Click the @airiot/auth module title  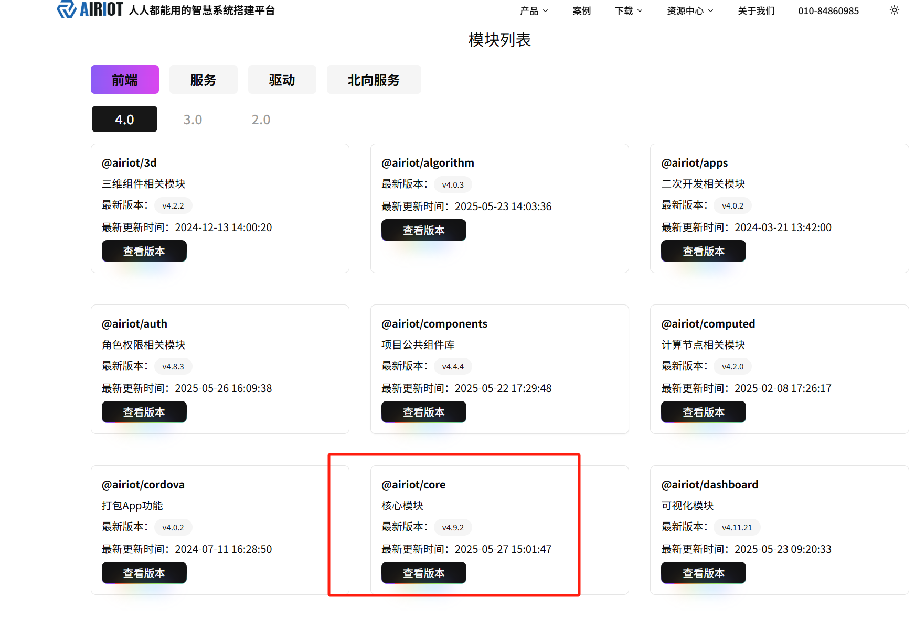click(x=134, y=324)
